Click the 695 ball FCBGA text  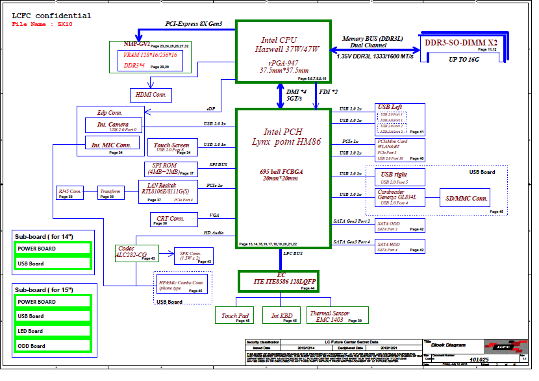click(x=281, y=172)
